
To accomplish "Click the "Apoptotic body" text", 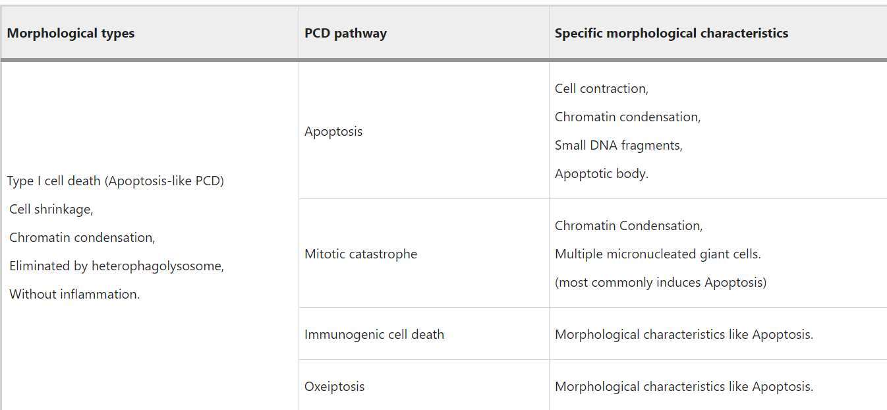I will (601, 175).
